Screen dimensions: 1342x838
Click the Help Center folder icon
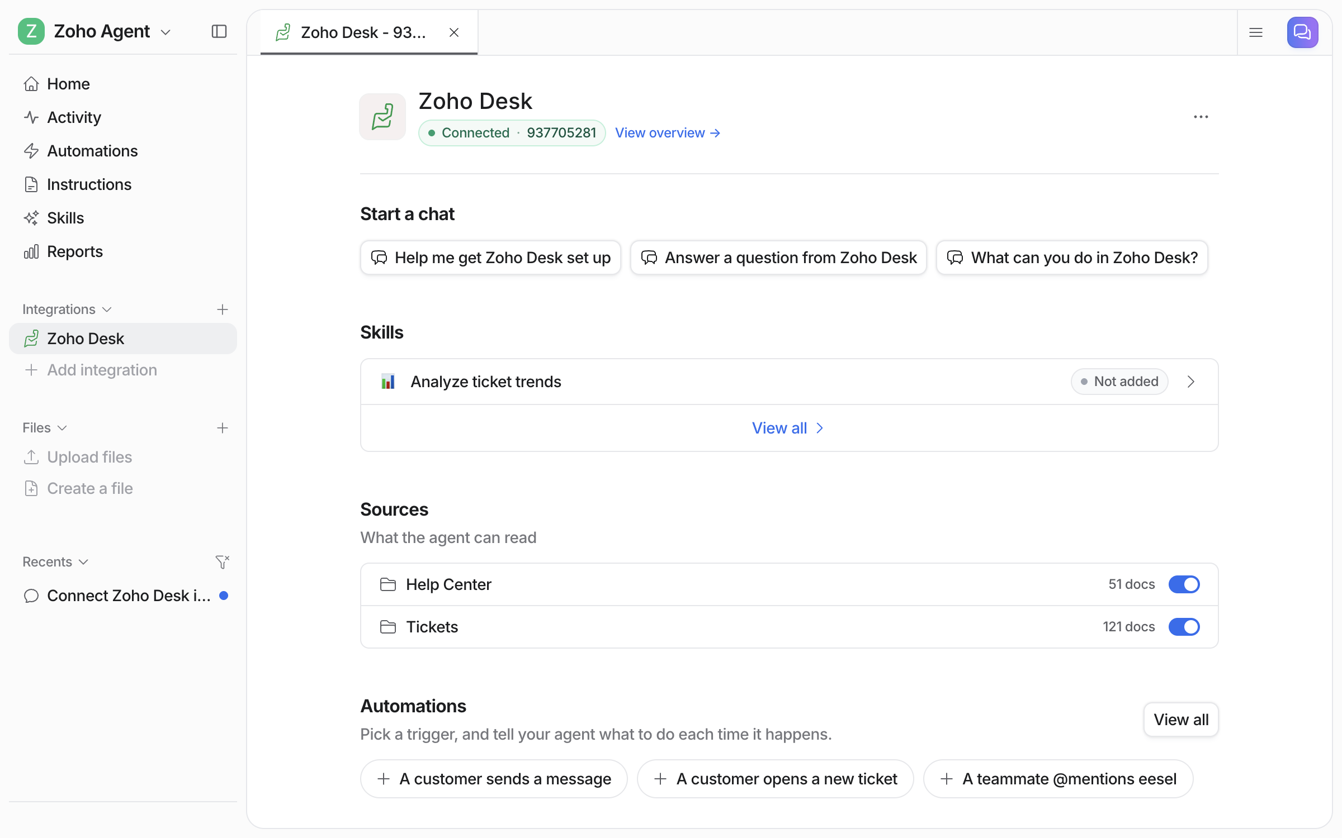[x=388, y=584]
